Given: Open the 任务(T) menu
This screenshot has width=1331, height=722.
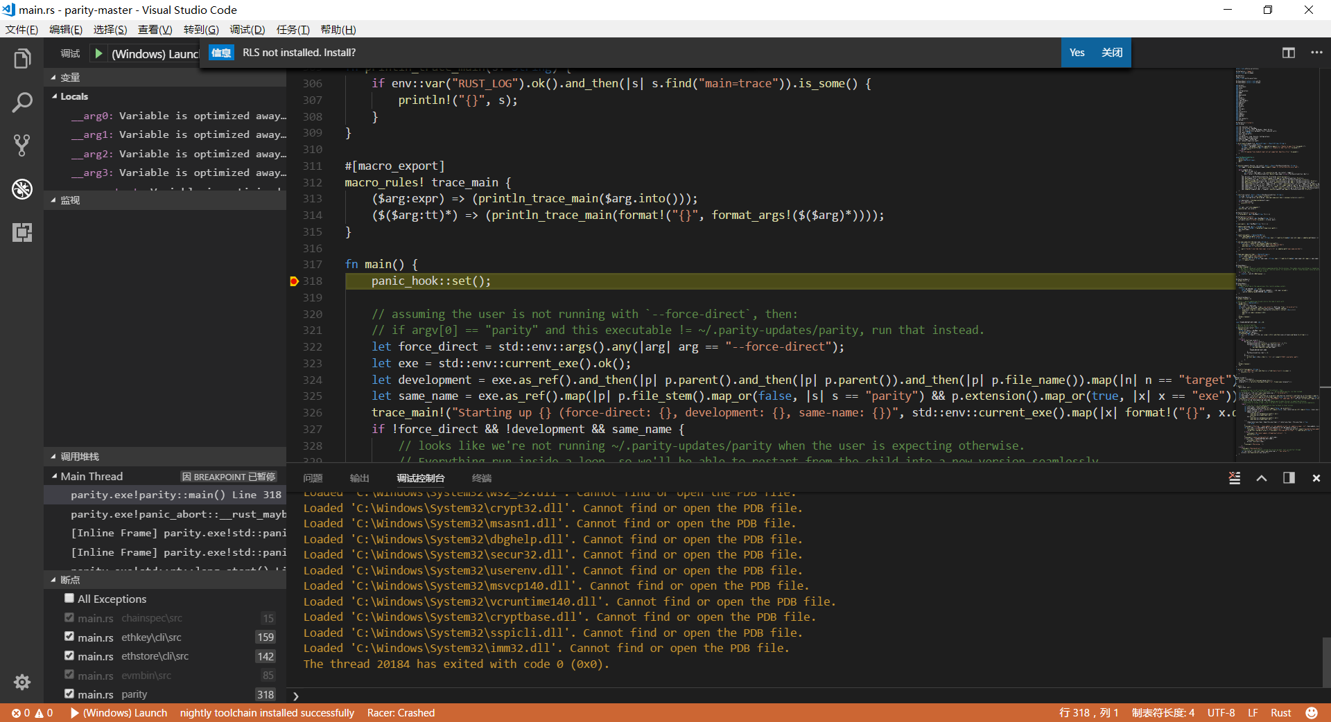Looking at the screenshot, I should (293, 30).
